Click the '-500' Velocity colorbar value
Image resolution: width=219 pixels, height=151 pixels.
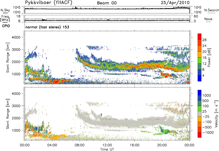point(207,127)
